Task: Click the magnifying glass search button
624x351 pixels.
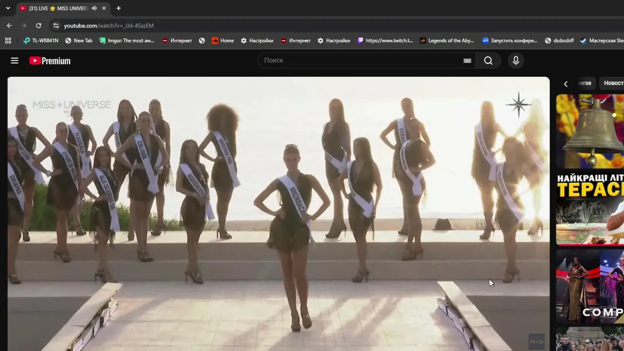Action: coord(488,60)
